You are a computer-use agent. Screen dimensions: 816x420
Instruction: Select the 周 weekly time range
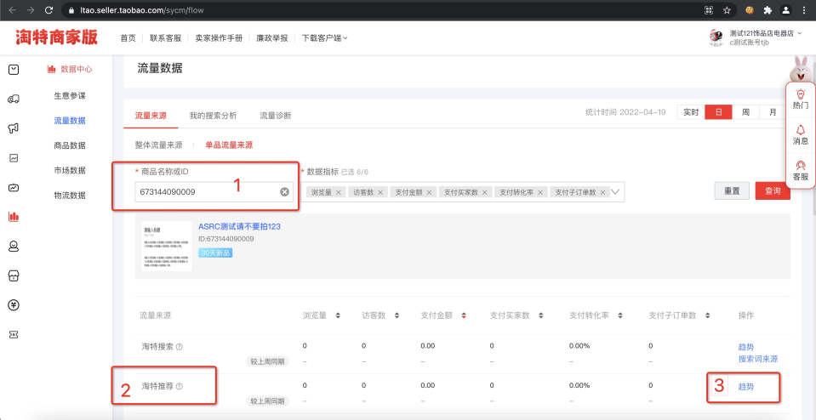(x=745, y=112)
